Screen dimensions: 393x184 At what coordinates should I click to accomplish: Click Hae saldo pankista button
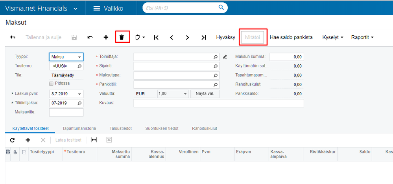pyautogui.click(x=291, y=38)
